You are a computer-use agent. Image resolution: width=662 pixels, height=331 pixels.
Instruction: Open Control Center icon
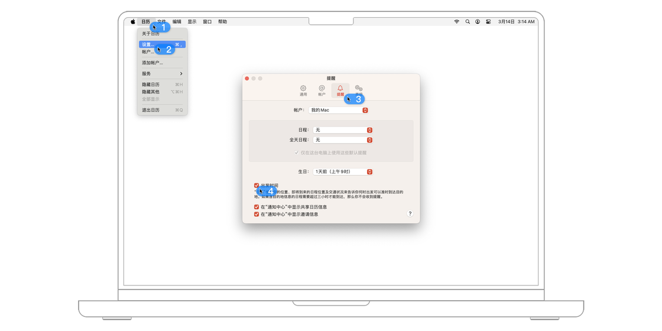tap(488, 21)
